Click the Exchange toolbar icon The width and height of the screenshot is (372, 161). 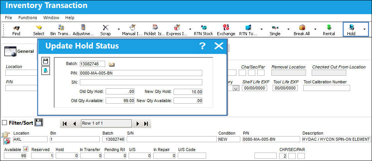tap(226, 28)
